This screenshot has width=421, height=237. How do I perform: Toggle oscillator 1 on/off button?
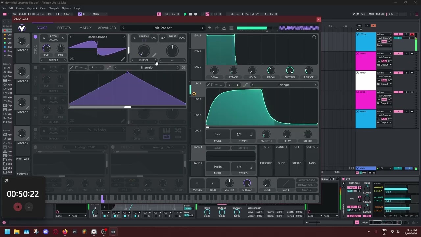pos(35,37)
